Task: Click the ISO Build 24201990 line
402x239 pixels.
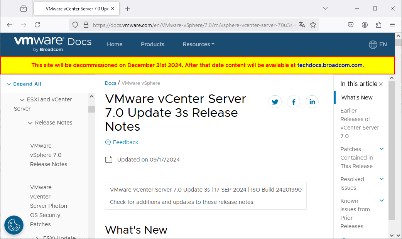Action: (206, 190)
